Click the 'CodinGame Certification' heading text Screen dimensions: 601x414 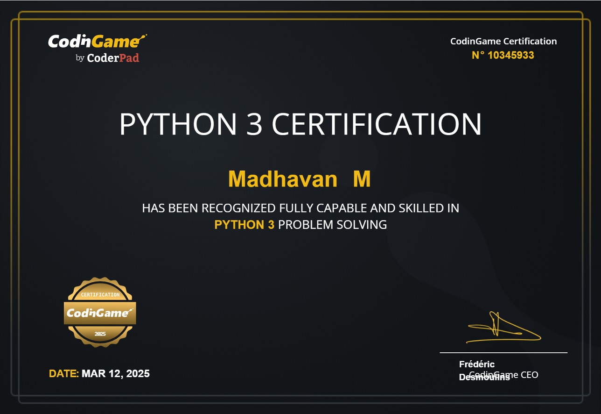click(503, 41)
